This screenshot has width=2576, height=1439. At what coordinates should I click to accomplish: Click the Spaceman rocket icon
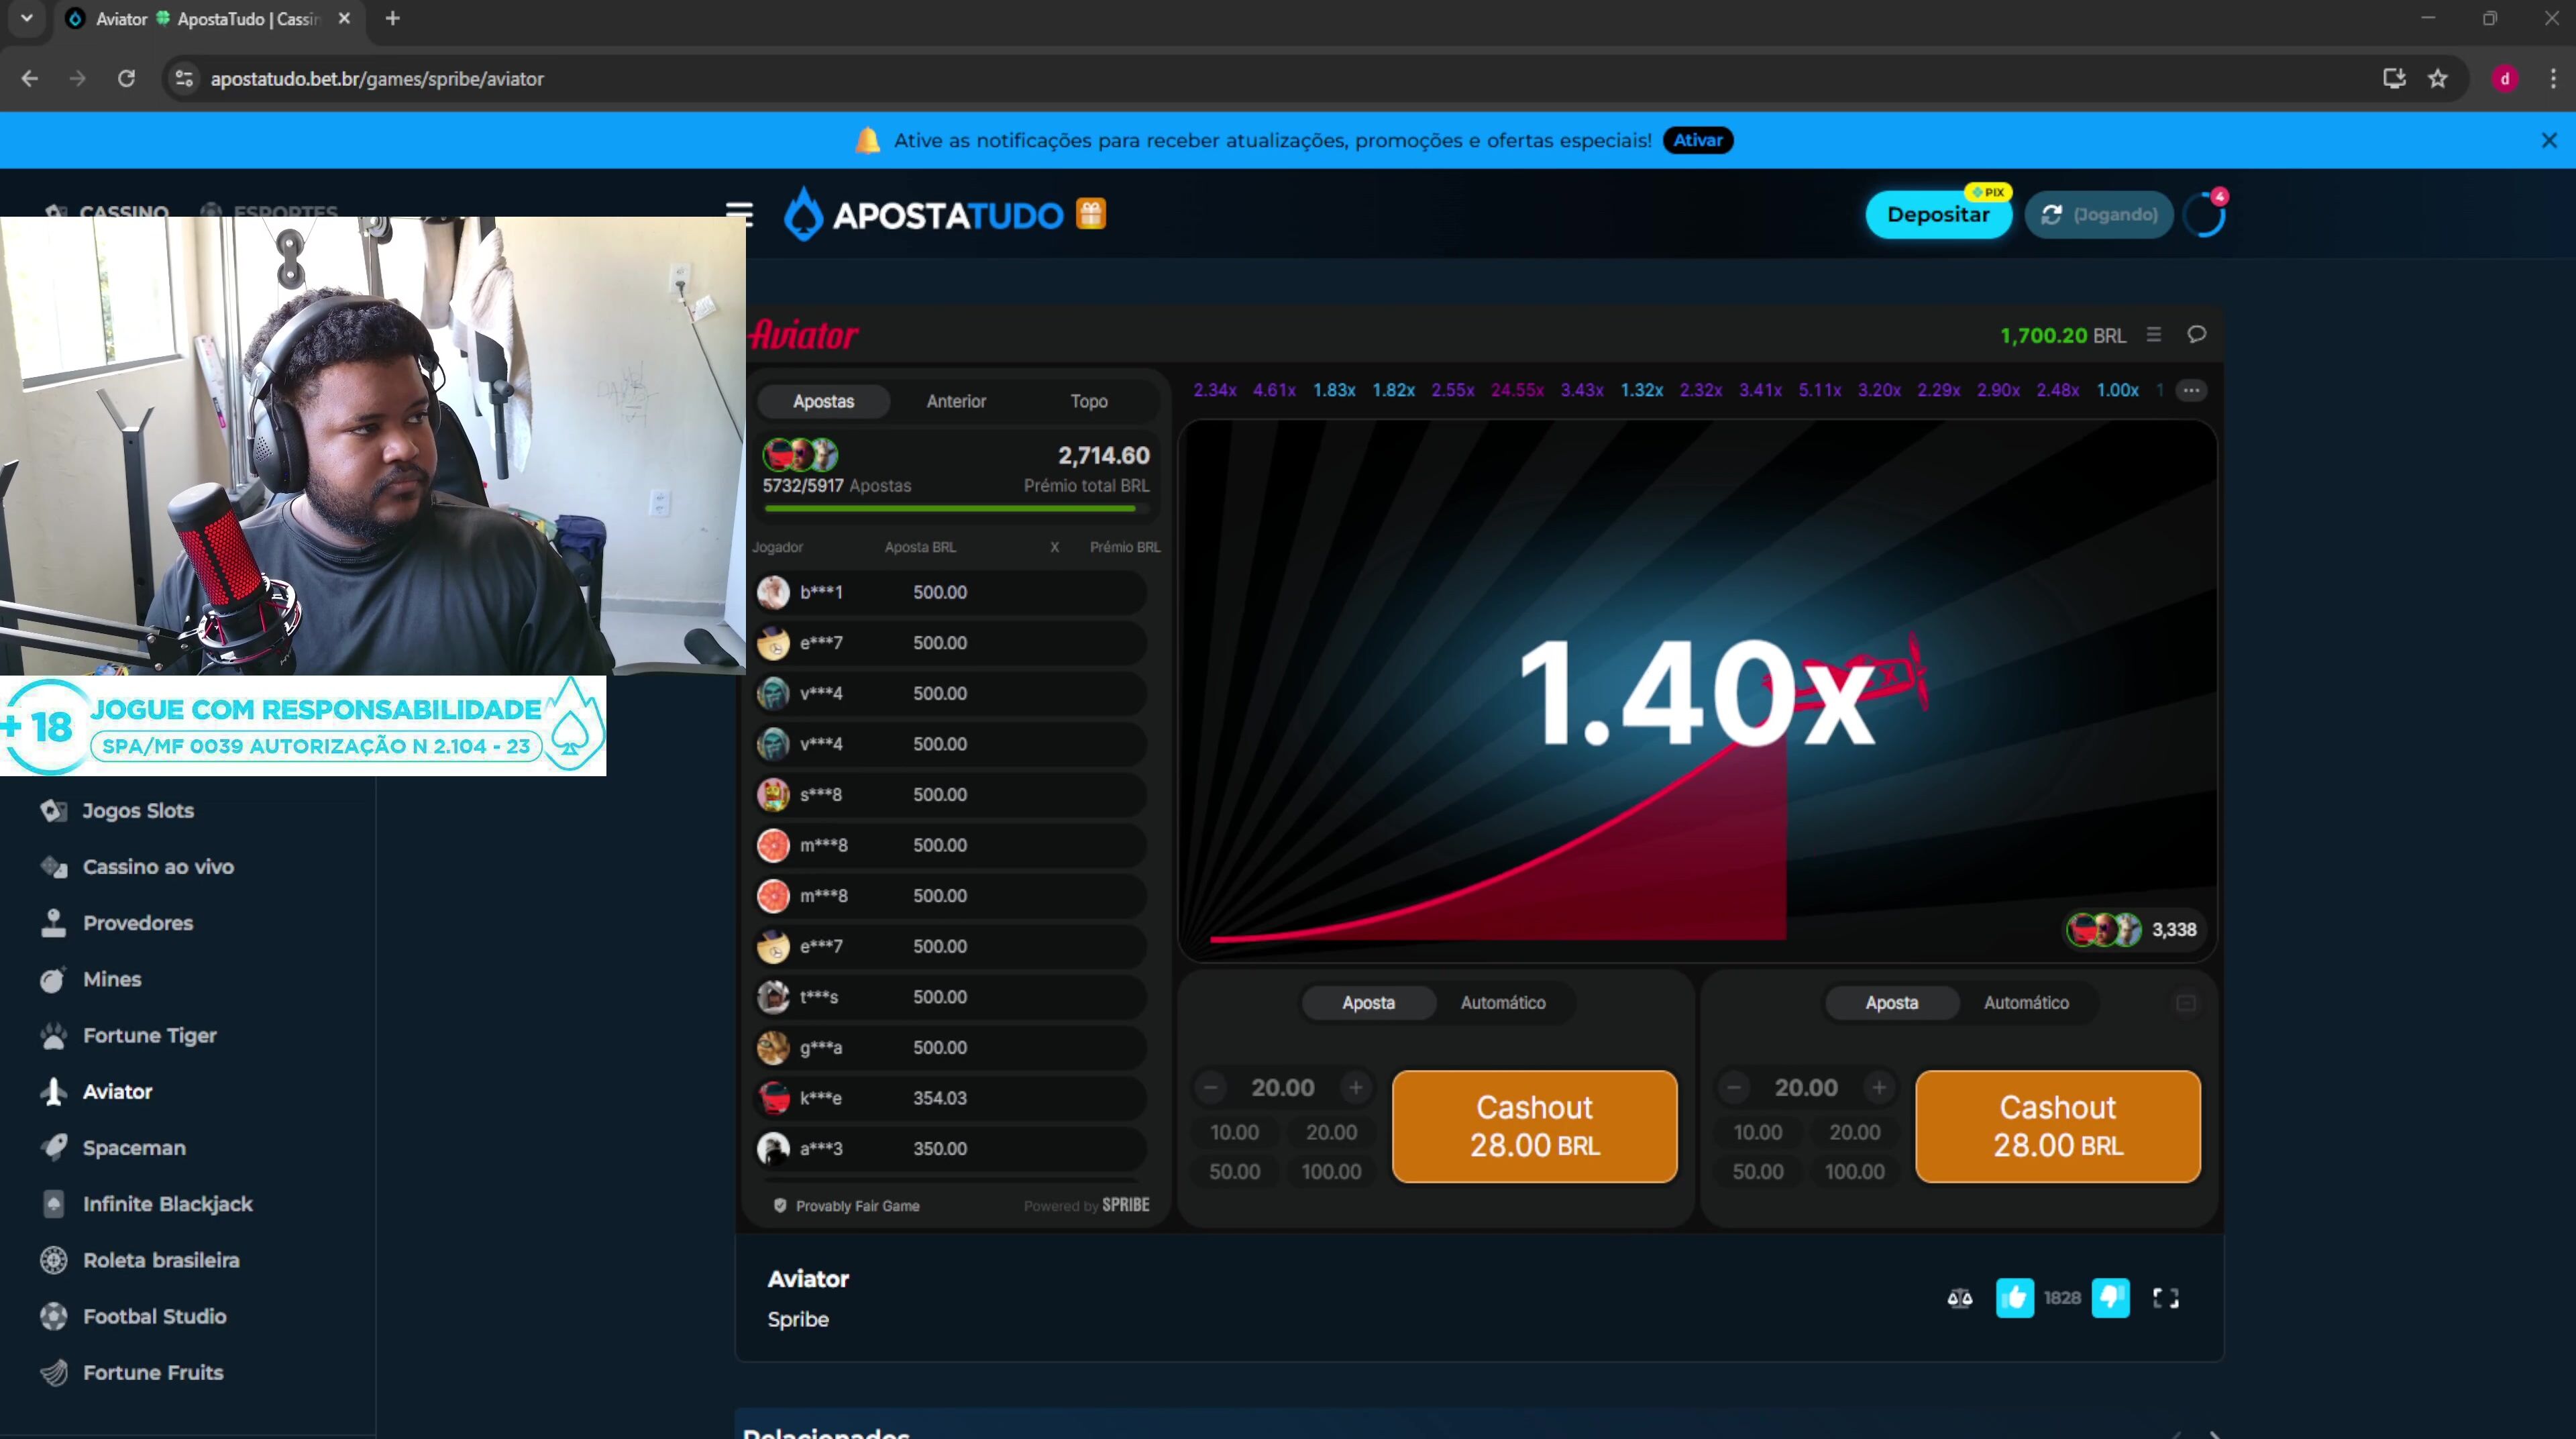coord(54,1147)
